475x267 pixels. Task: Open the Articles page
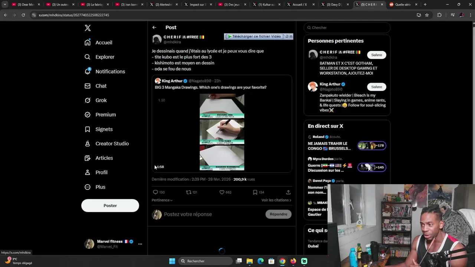tap(99, 158)
